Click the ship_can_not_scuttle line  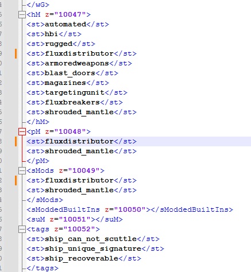93,239
